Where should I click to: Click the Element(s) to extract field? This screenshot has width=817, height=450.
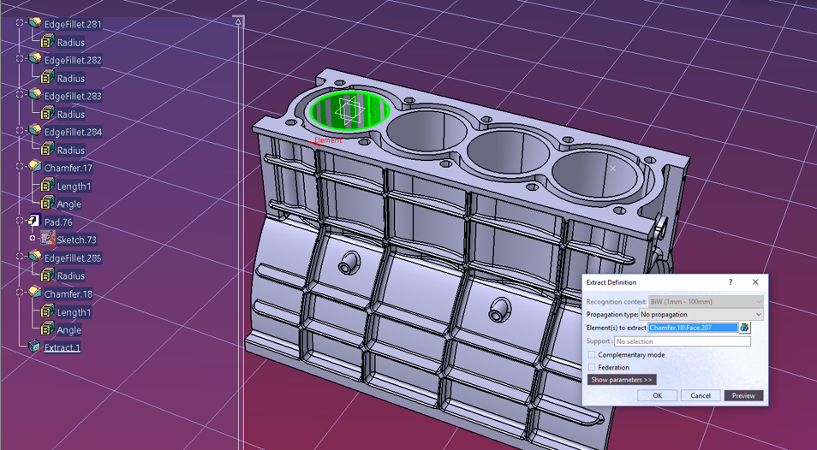[692, 328]
